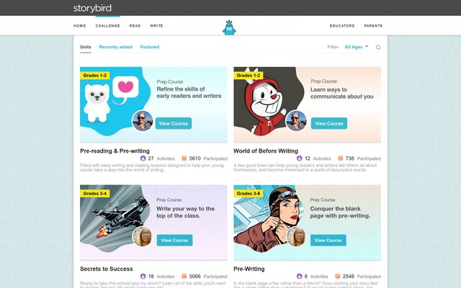
Task: Click orange participated icon under World of Before Writing
Action: pos(341,158)
